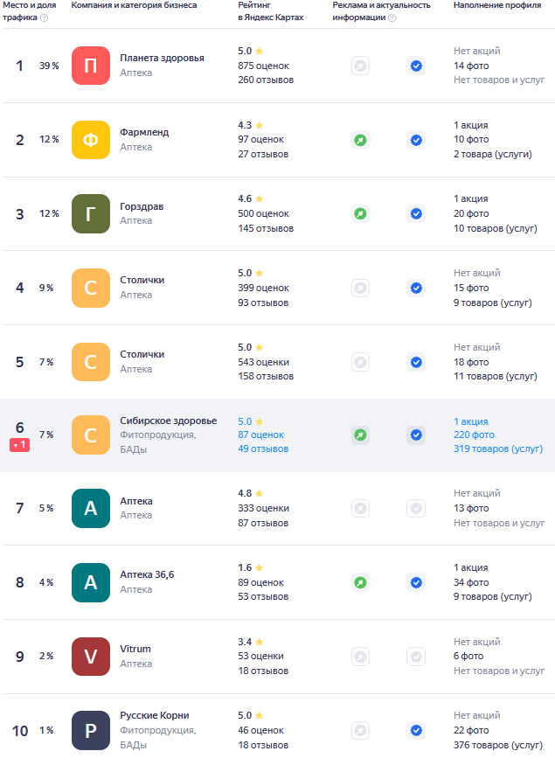Click the Русские Корни company name
Image resolution: width=555 pixels, height=765 pixels.
(155, 715)
